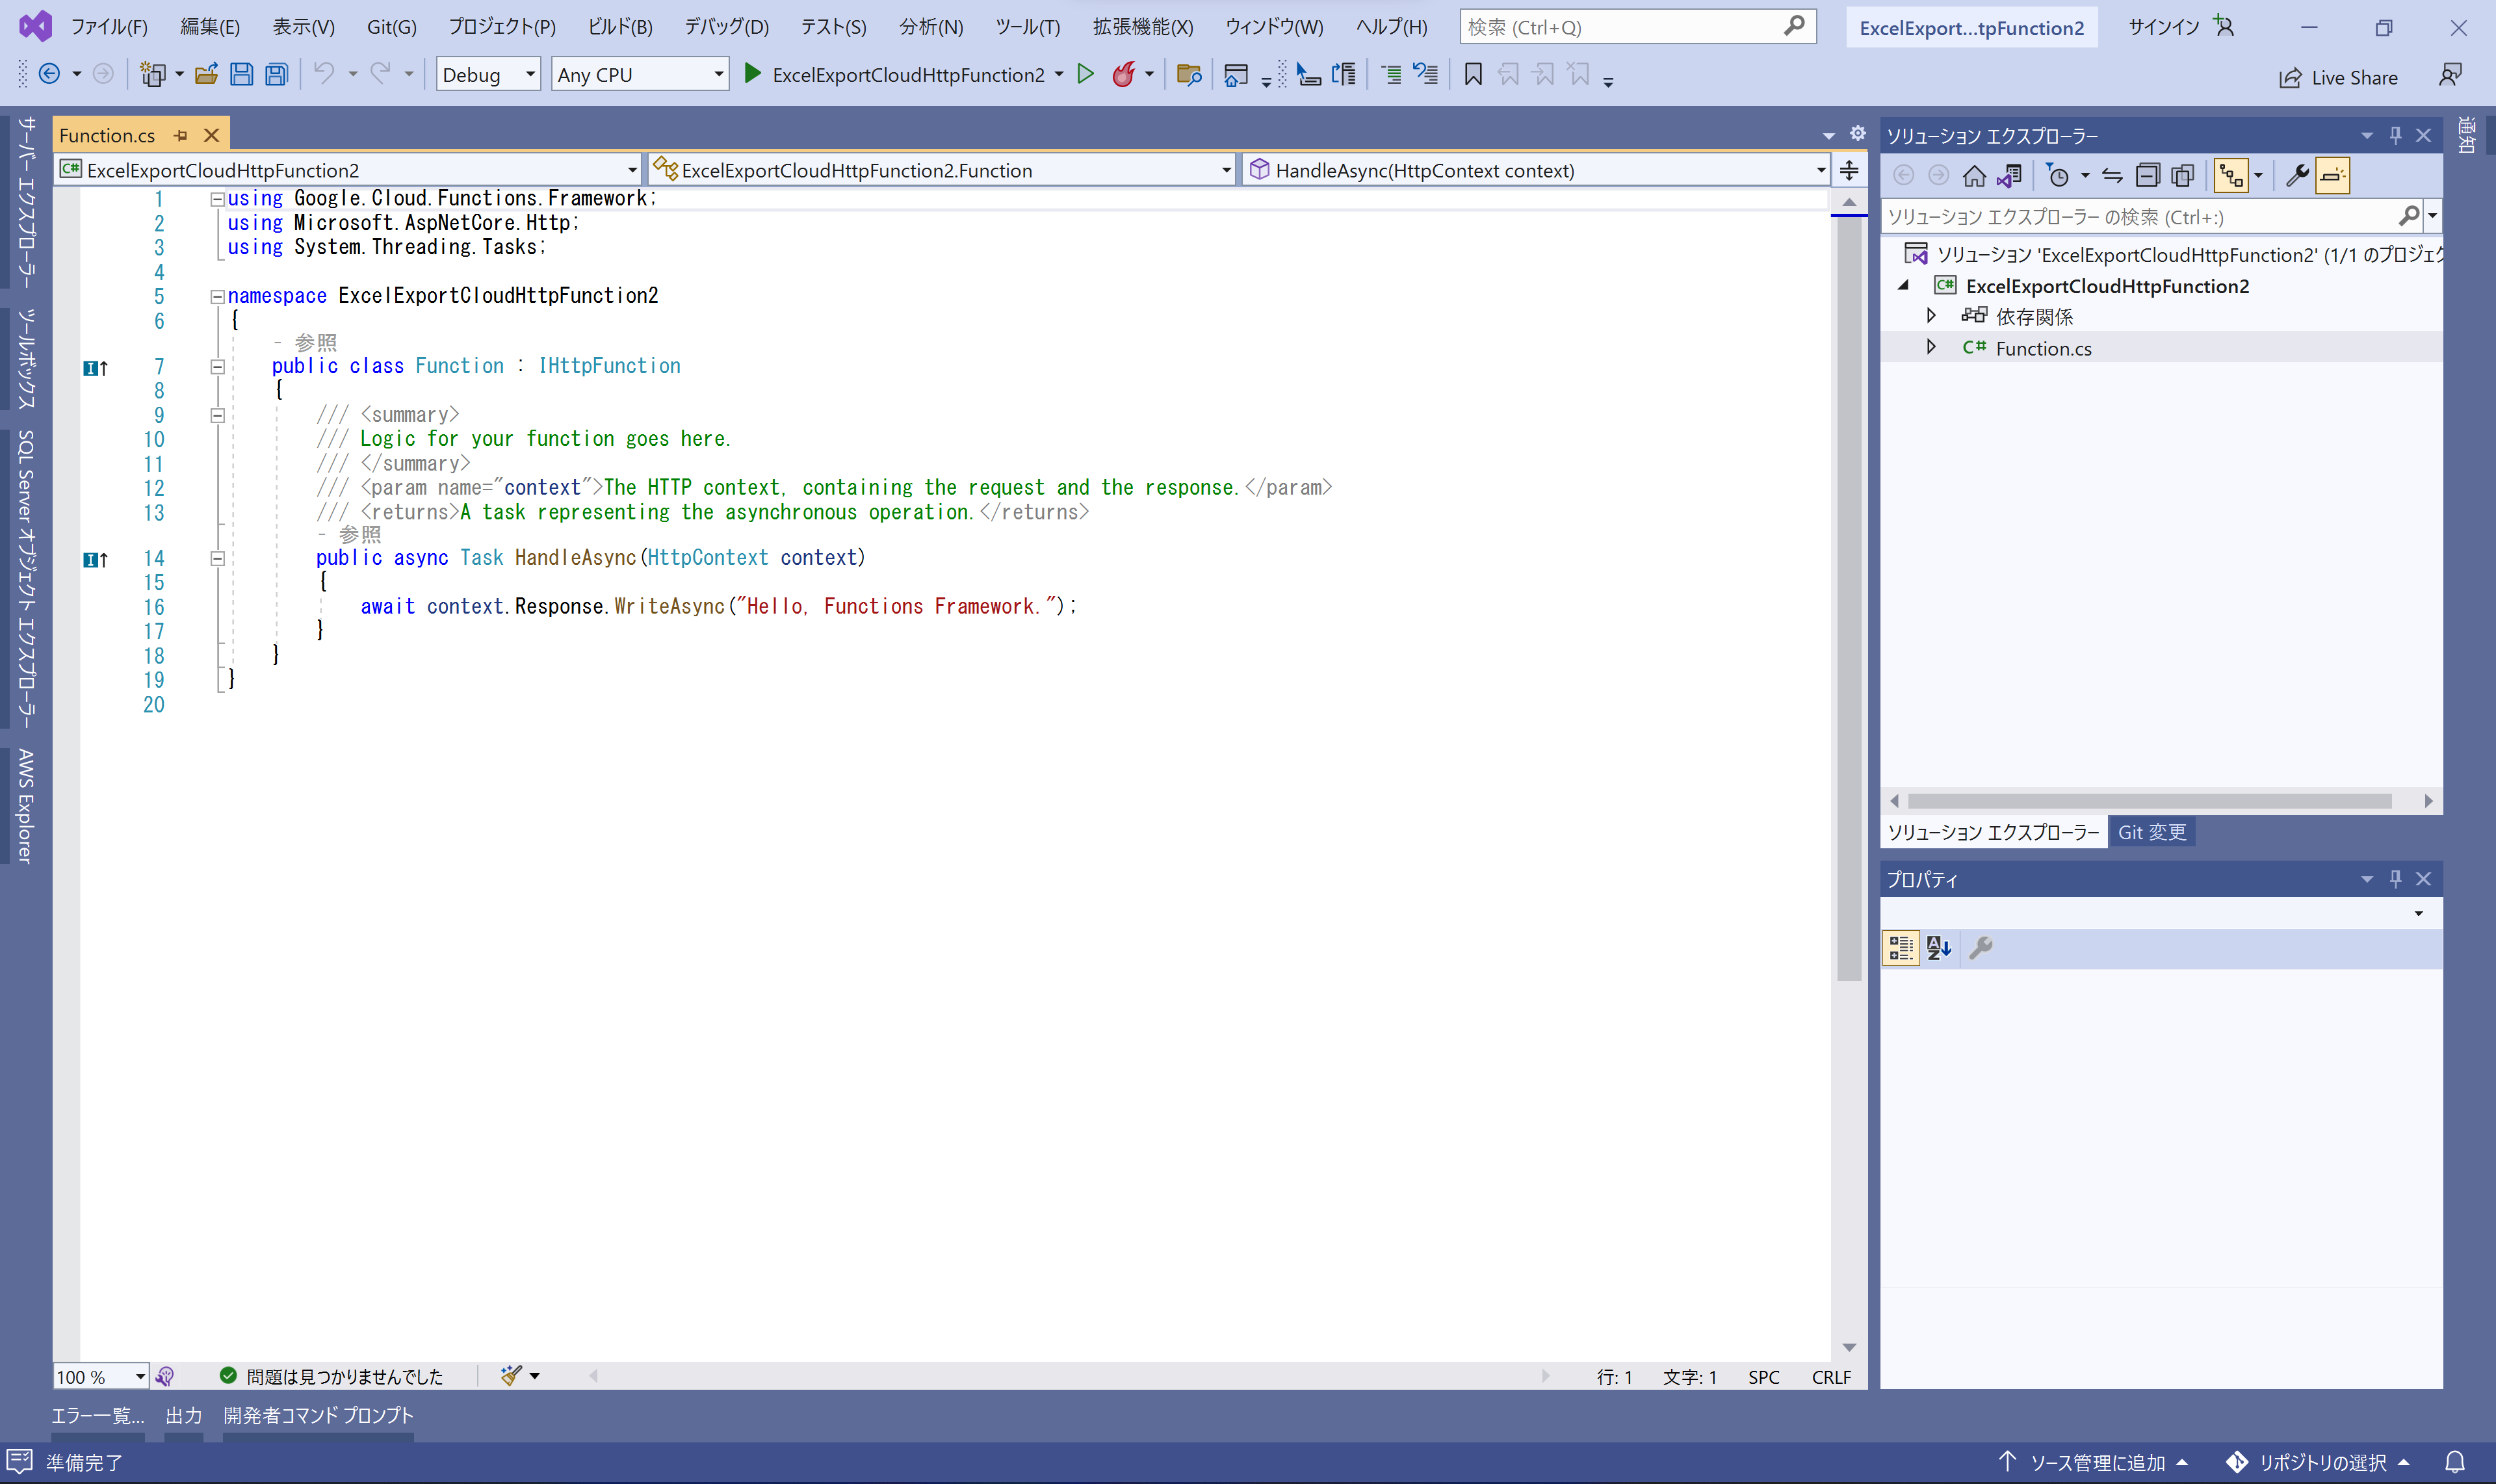
Task: Toggle Preview Selected Items icon
Action: 2332,176
